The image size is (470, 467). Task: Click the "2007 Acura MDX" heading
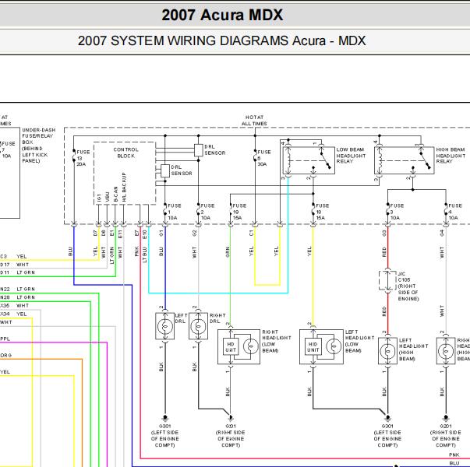[x=222, y=15]
